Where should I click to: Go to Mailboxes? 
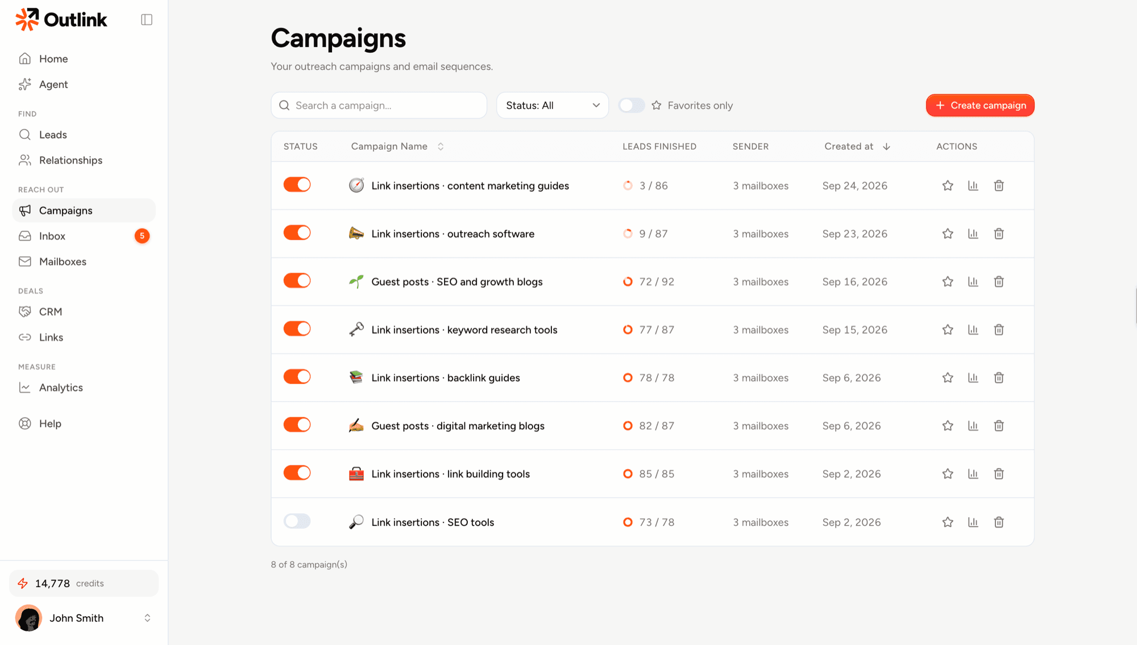click(x=84, y=262)
